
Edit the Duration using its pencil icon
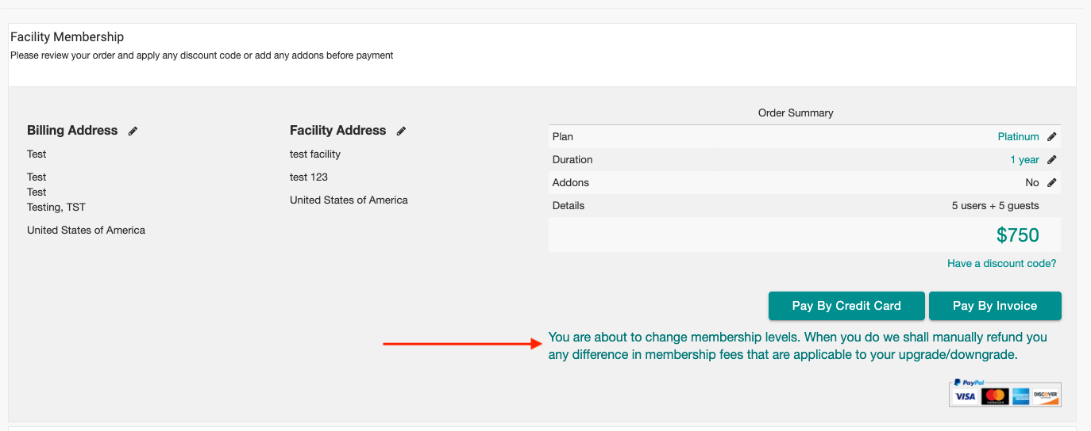pos(1052,160)
